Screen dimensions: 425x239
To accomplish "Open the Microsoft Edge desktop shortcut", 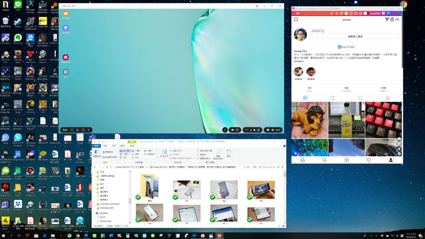I will click(30, 39).
